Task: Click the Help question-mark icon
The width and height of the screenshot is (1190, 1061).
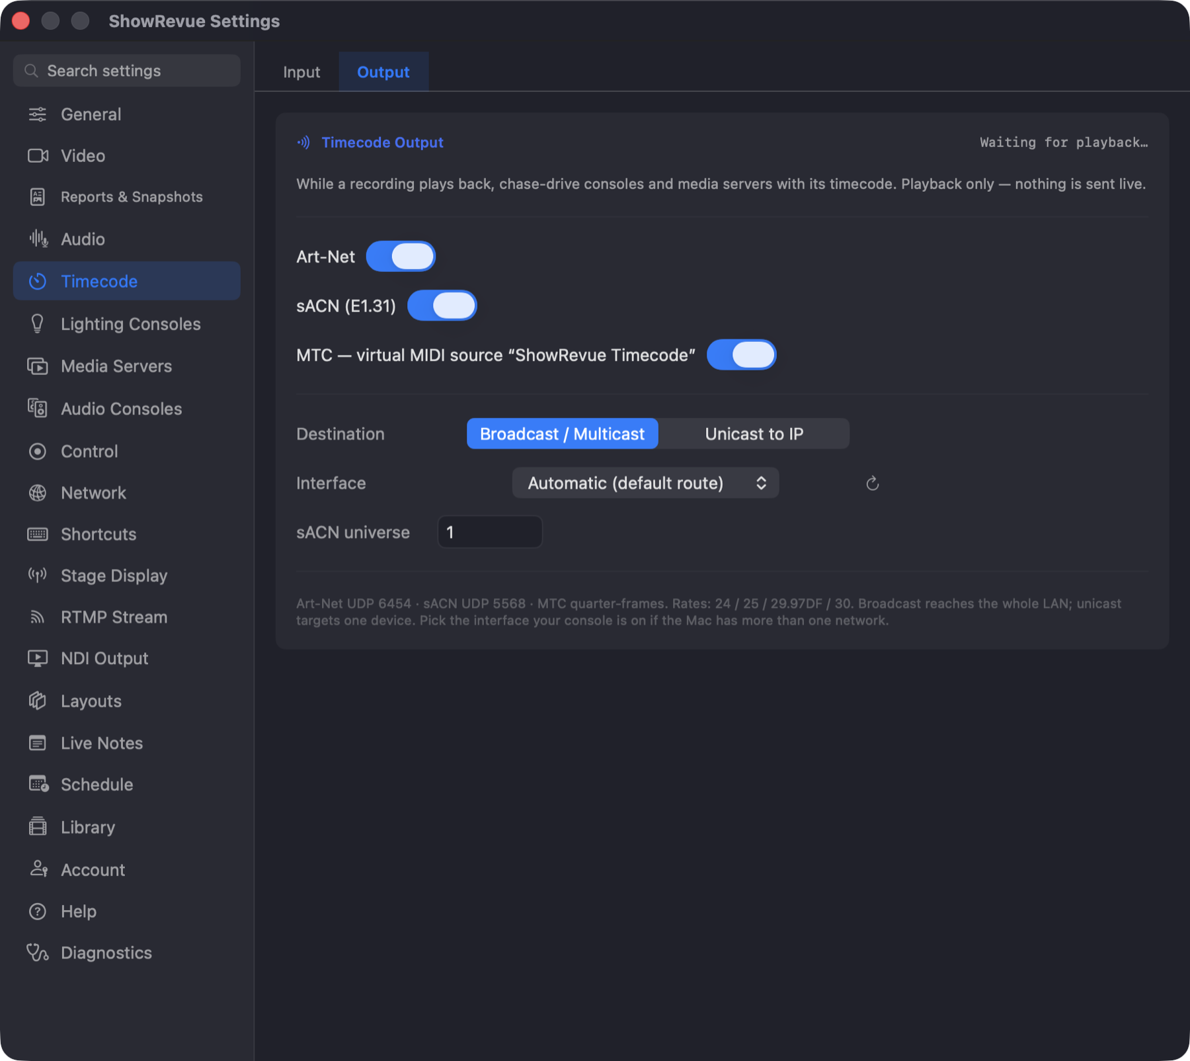Action: click(x=38, y=912)
